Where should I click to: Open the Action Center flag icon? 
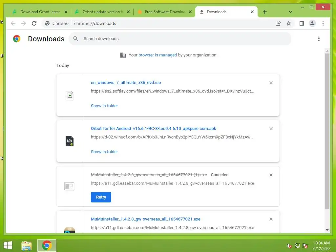click(x=305, y=246)
